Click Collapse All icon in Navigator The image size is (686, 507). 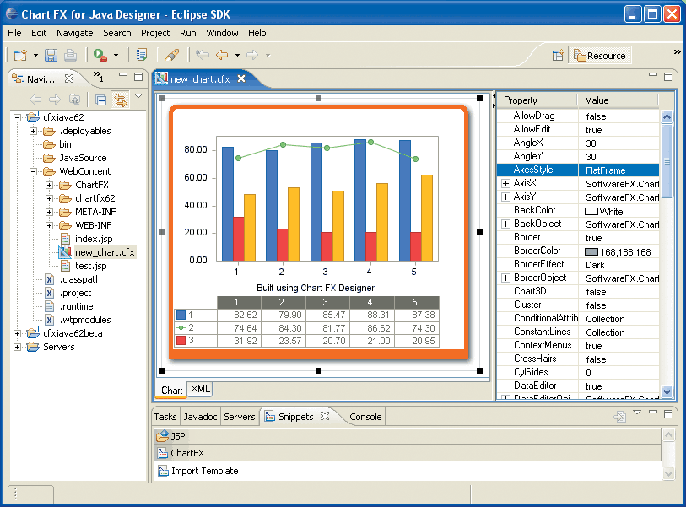[x=100, y=100]
